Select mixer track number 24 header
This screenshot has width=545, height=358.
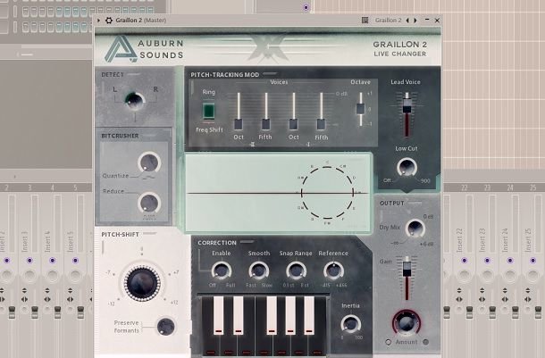[x=510, y=187]
